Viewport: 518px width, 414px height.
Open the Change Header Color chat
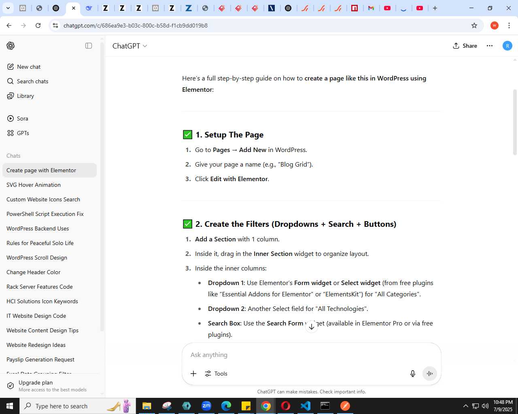click(49, 272)
